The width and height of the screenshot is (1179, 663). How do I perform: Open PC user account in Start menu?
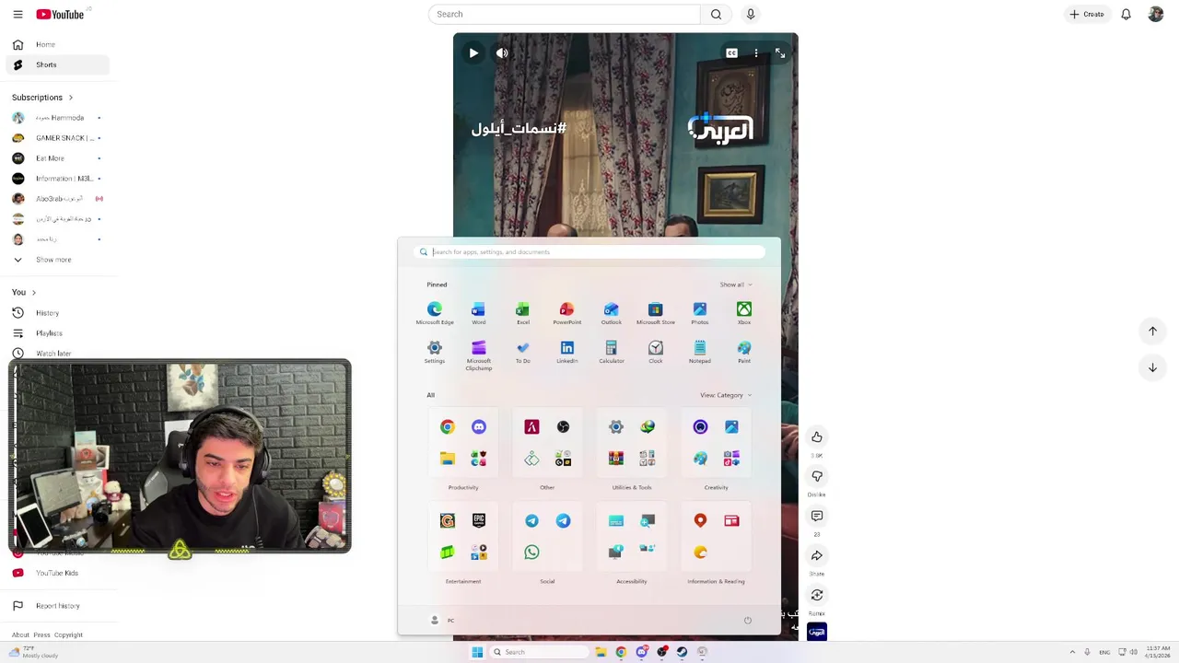(442, 620)
